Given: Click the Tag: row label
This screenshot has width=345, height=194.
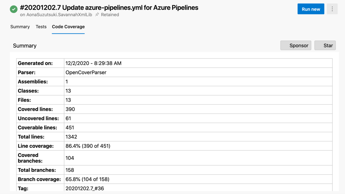Looking at the screenshot, I should pos(23,188).
